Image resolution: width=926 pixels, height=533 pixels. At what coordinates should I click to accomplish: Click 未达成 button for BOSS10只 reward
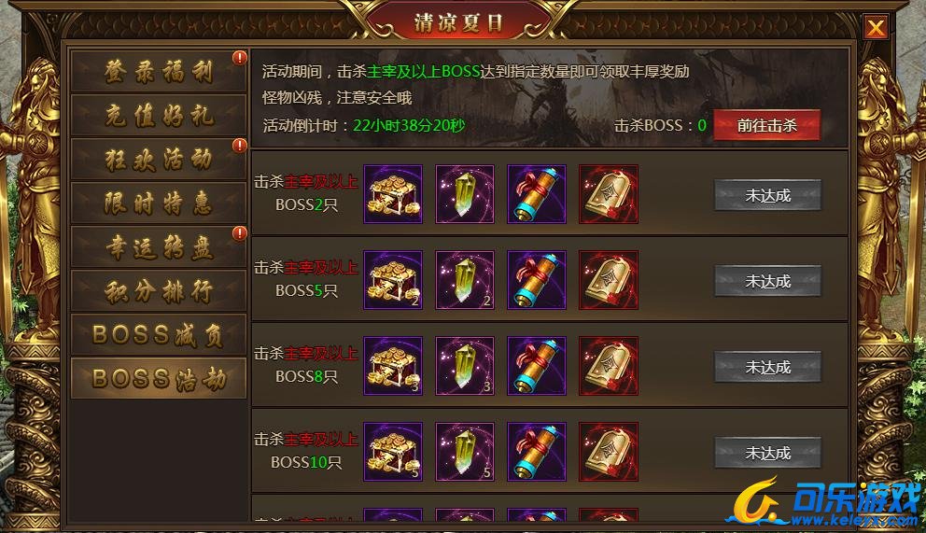point(767,453)
